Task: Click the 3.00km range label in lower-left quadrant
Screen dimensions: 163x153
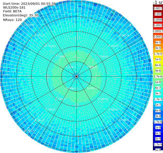Action: tap(50, 109)
